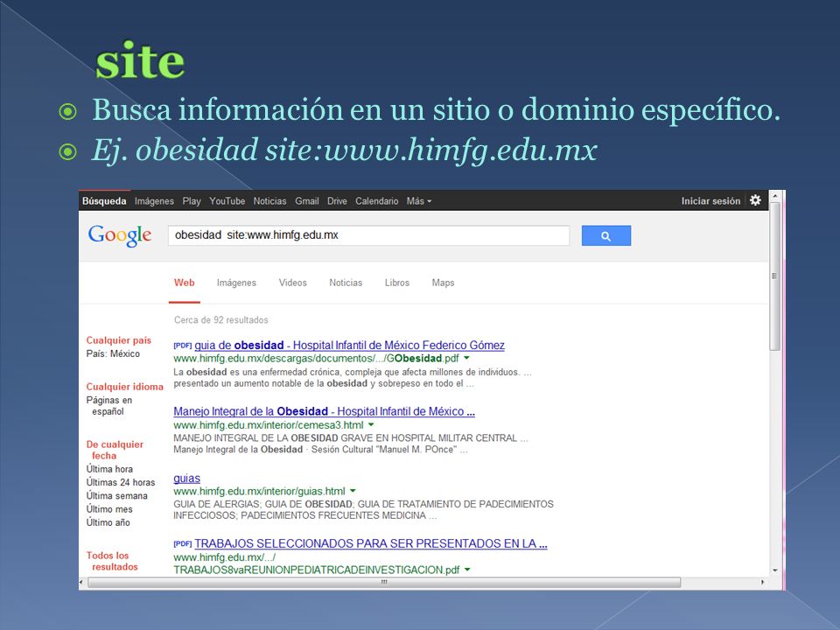Expand the Más dropdown in top bar

pos(418,201)
